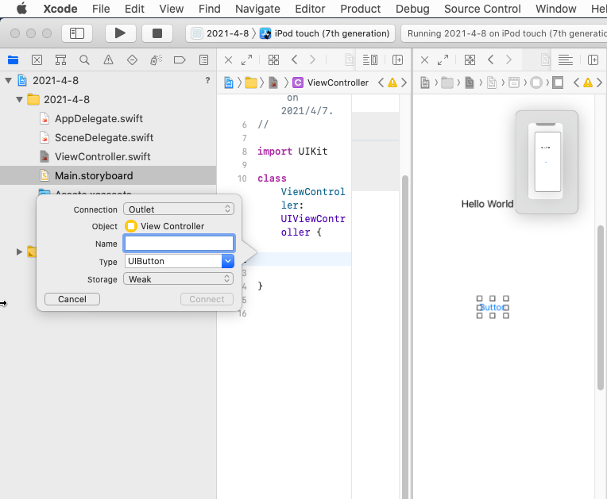The width and height of the screenshot is (607, 499).
Task: Click the storyboard minimap device thumbnail
Action: point(547,163)
